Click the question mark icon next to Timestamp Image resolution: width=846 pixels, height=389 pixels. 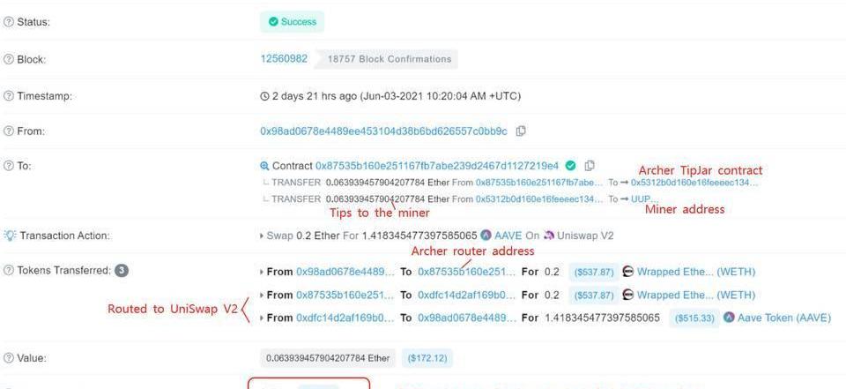[x=8, y=96]
